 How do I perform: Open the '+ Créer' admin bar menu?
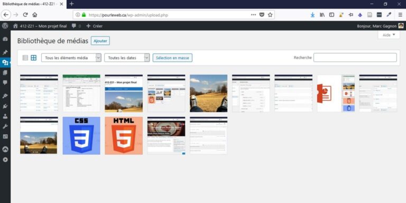[94, 26]
